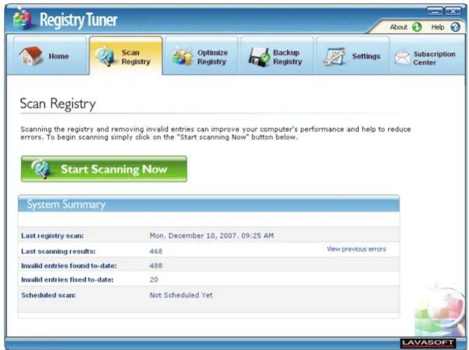
Task: Click the Scheduled scan label
Action: (x=48, y=295)
